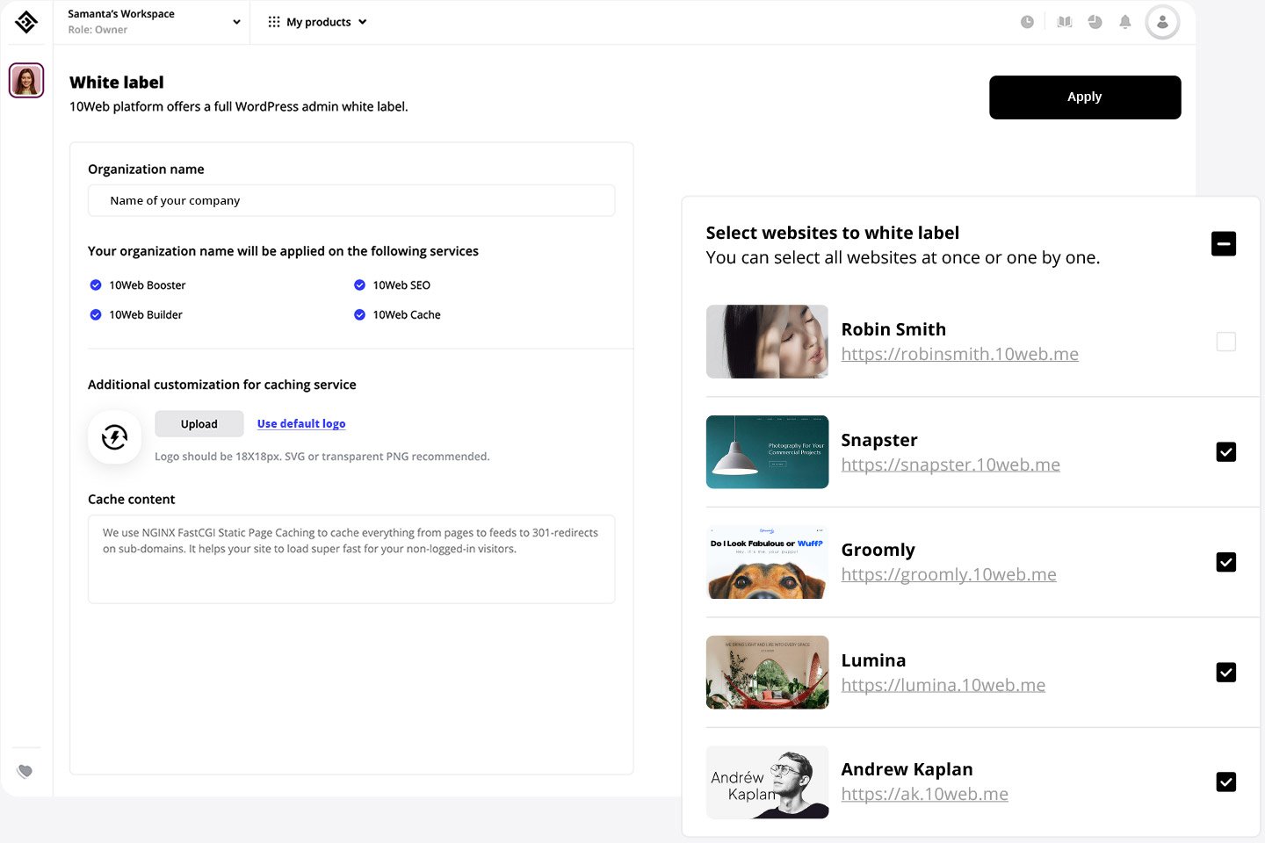This screenshot has width=1265, height=843.
Task: Check the Robin Smith website checkbox
Action: tap(1225, 342)
